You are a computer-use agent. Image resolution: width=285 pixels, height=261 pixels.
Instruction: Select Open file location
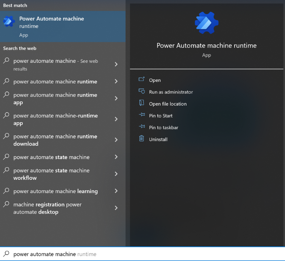click(168, 104)
